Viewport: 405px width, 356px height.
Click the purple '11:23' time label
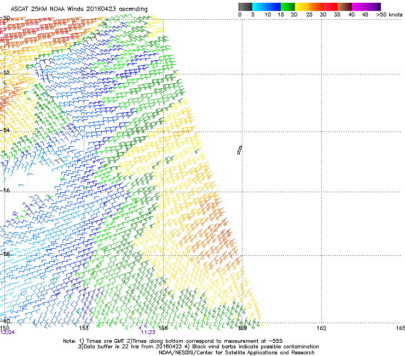tap(148, 332)
